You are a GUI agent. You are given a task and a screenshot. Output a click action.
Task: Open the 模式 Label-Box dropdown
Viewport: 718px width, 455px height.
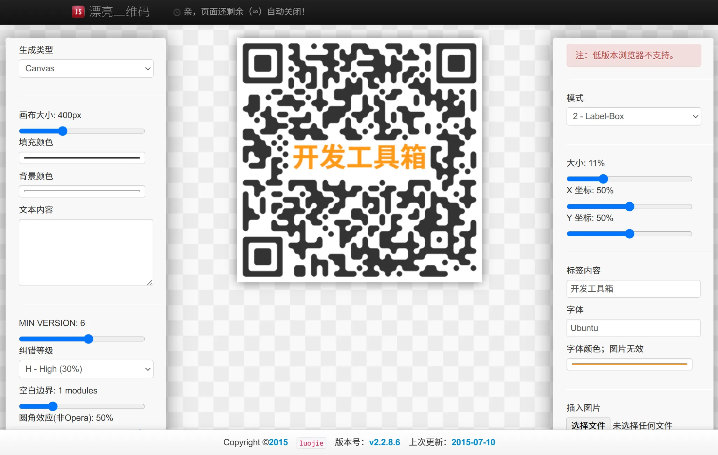pyautogui.click(x=634, y=116)
